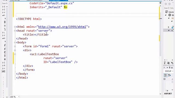This screenshot has height=98, width=175.
Task: Switch Properties to Alphabetical view
Action: click(x=170, y=75)
